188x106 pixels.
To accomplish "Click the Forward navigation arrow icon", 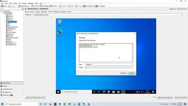I will 9,6.
